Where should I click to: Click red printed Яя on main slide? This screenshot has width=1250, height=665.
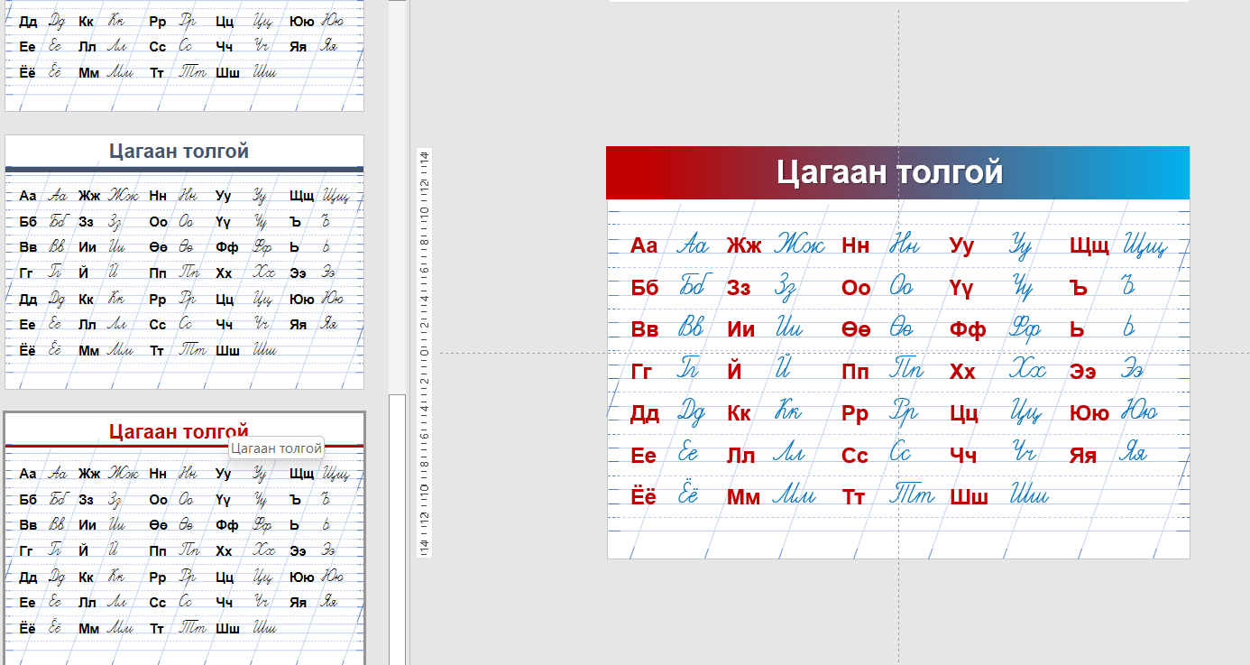pyautogui.click(x=1083, y=456)
